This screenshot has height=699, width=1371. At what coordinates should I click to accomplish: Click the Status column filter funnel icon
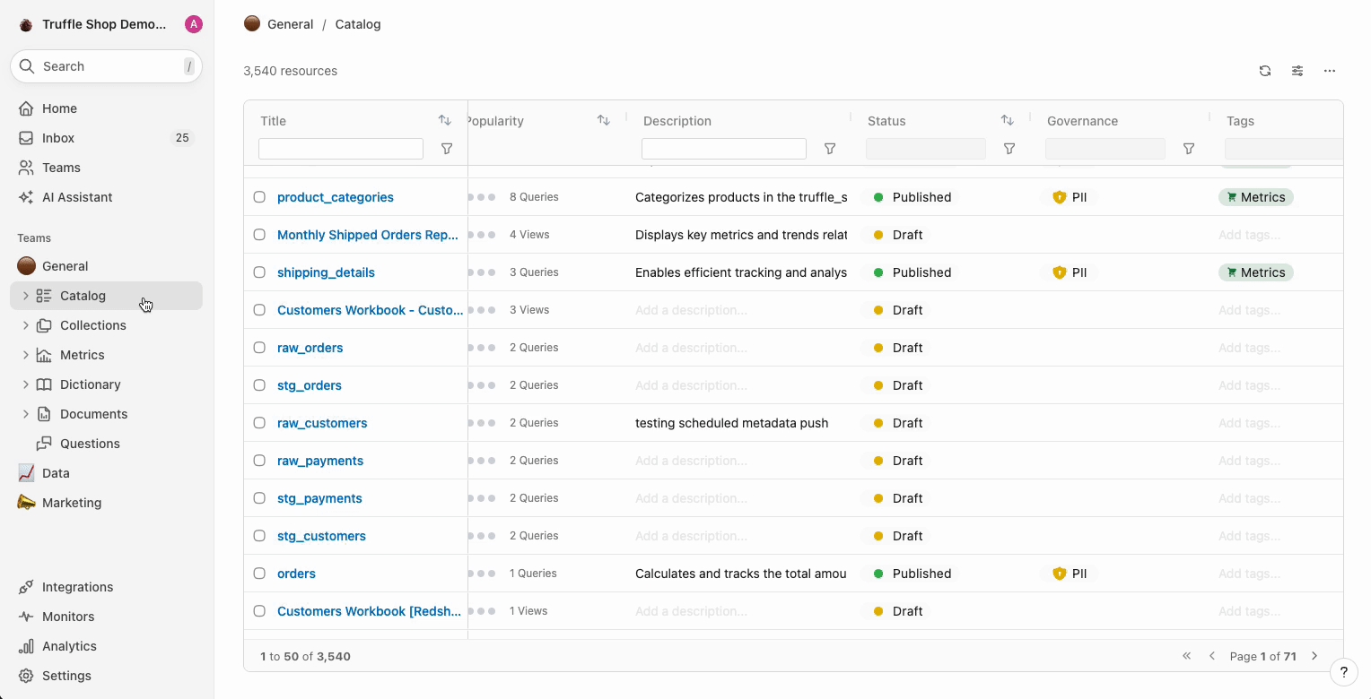point(1009,149)
